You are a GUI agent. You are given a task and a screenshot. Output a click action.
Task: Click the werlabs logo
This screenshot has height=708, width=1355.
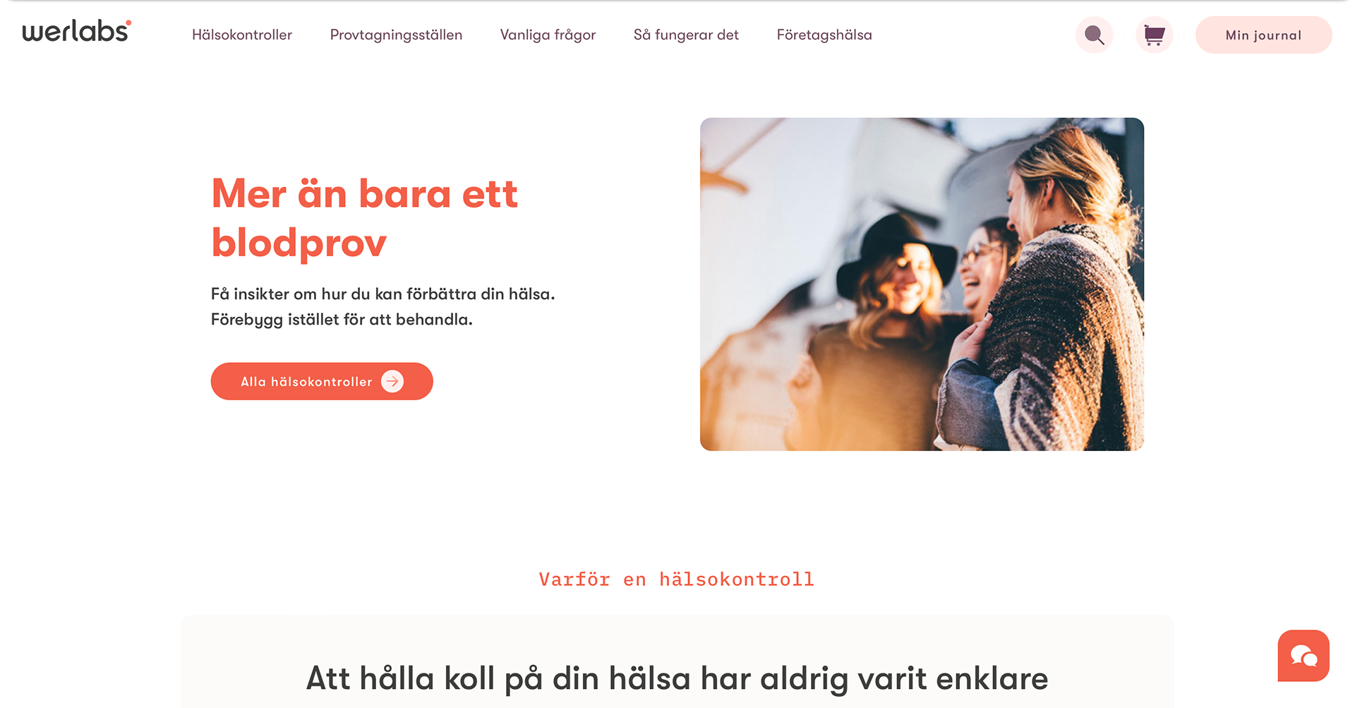(76, 31)
